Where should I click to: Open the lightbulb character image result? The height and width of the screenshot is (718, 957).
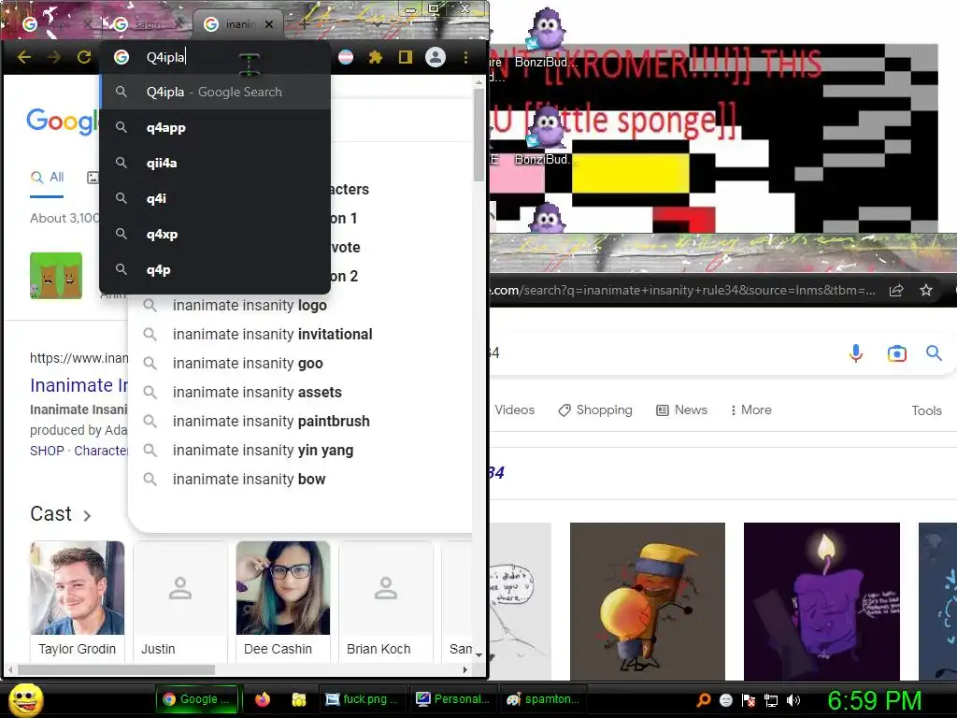pyautogui.click(x=648, y=601)
